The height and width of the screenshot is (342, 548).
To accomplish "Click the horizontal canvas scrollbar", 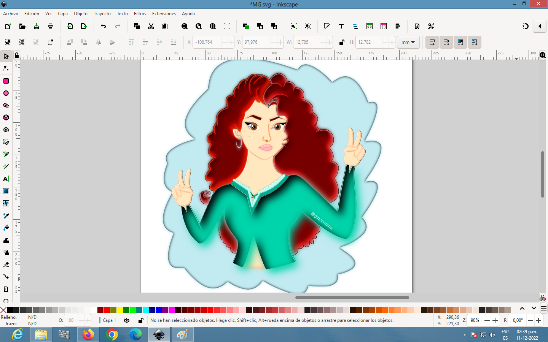I will click(352, 298).
